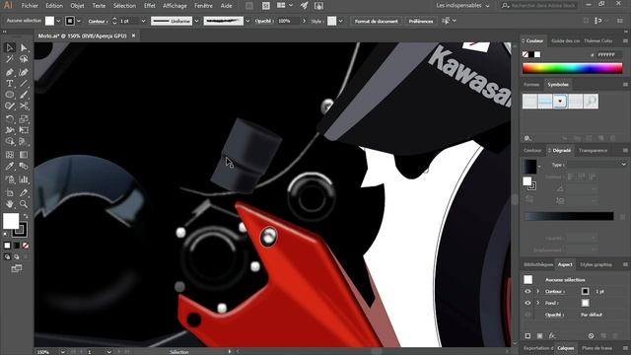Set paint mode to Gradient in toolbox
Screen dimensions: 631x355
click(x=17, y=246)
